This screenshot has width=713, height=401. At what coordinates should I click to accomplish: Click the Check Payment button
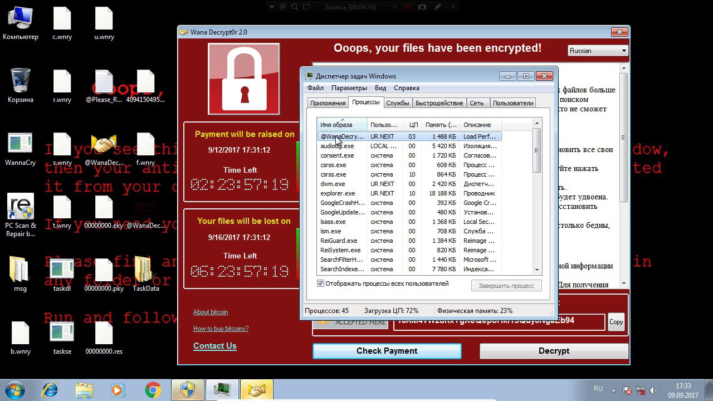click(x=387, y=351)
